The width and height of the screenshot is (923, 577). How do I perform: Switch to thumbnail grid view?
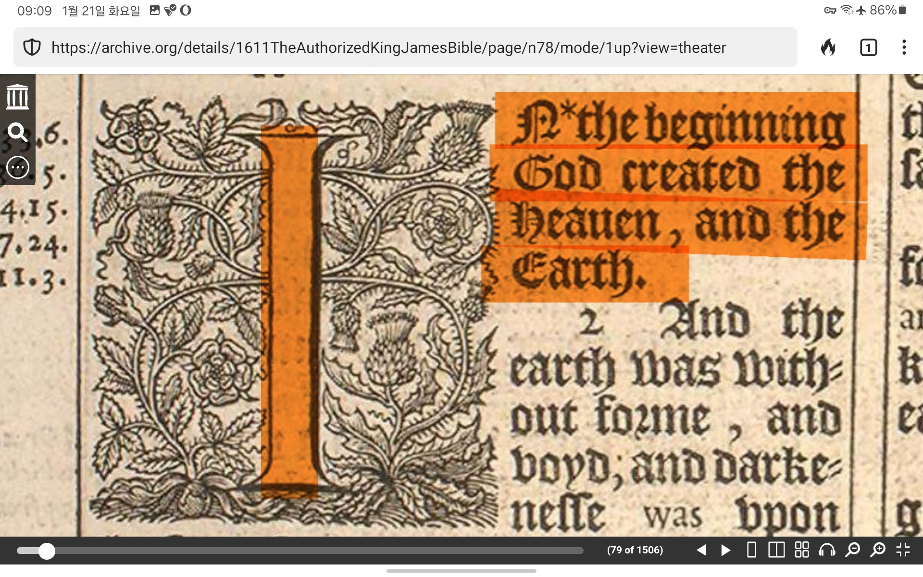802,550
